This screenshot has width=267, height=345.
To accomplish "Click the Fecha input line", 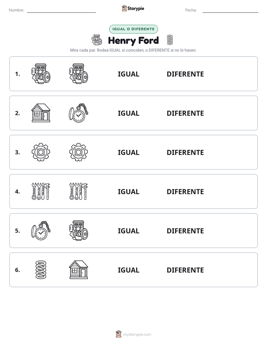I will [230, 10].
